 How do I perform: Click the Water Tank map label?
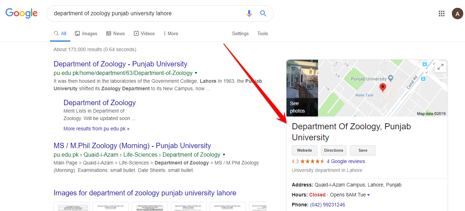click(364, 95)
